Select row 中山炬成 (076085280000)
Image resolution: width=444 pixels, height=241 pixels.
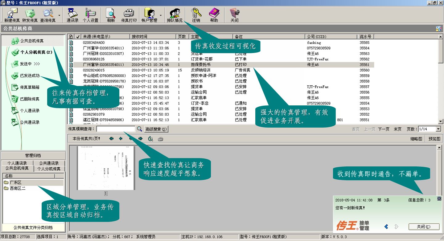(x=221, y=76)
